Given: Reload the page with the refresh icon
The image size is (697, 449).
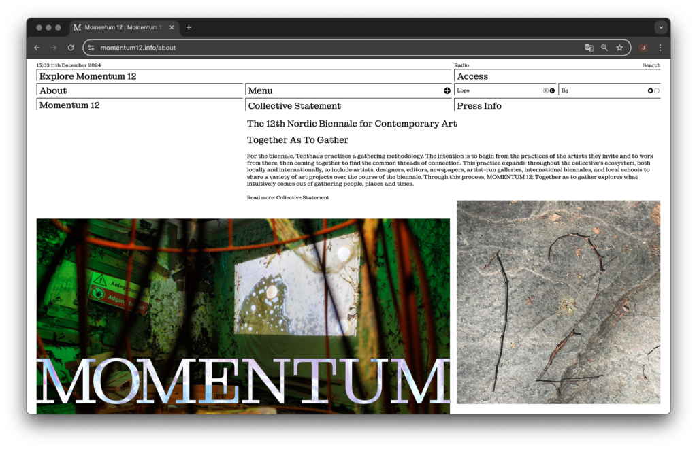Looking at the screenshot, I should [x=71, y=48].
